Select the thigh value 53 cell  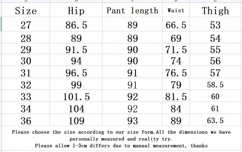[x=215, y=25]
